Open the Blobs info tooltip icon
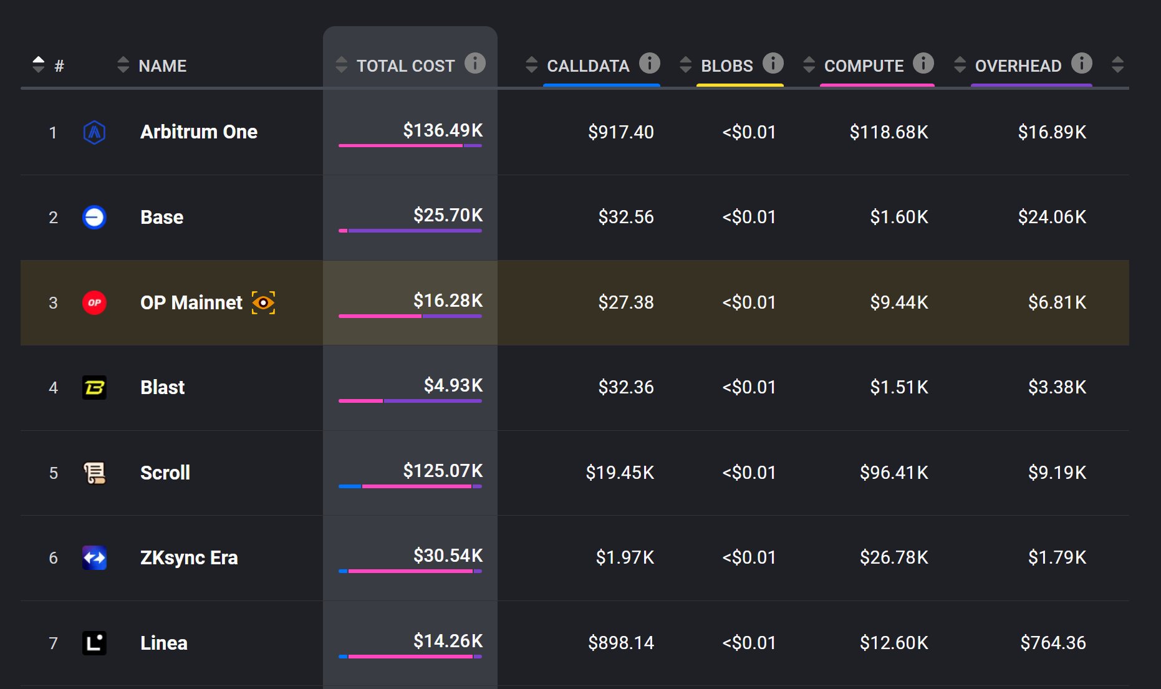1161x689 pixels. pos(773,63)
